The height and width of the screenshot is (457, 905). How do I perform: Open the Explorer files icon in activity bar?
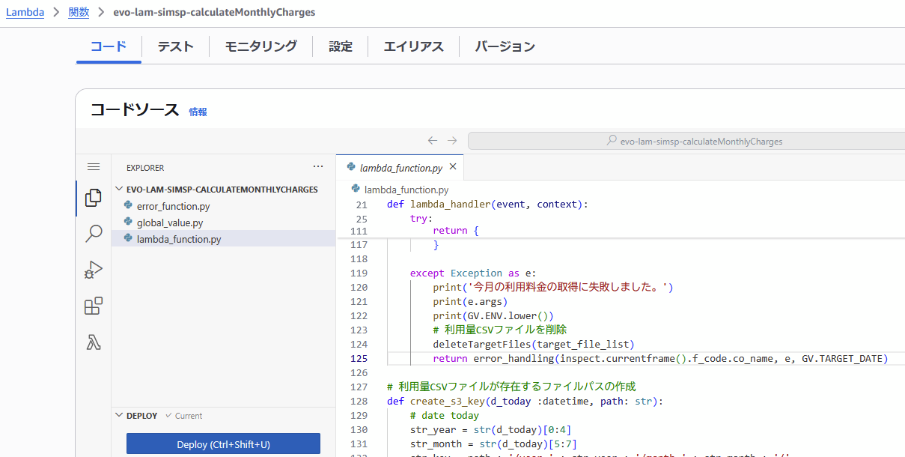[x=94, y=198]
